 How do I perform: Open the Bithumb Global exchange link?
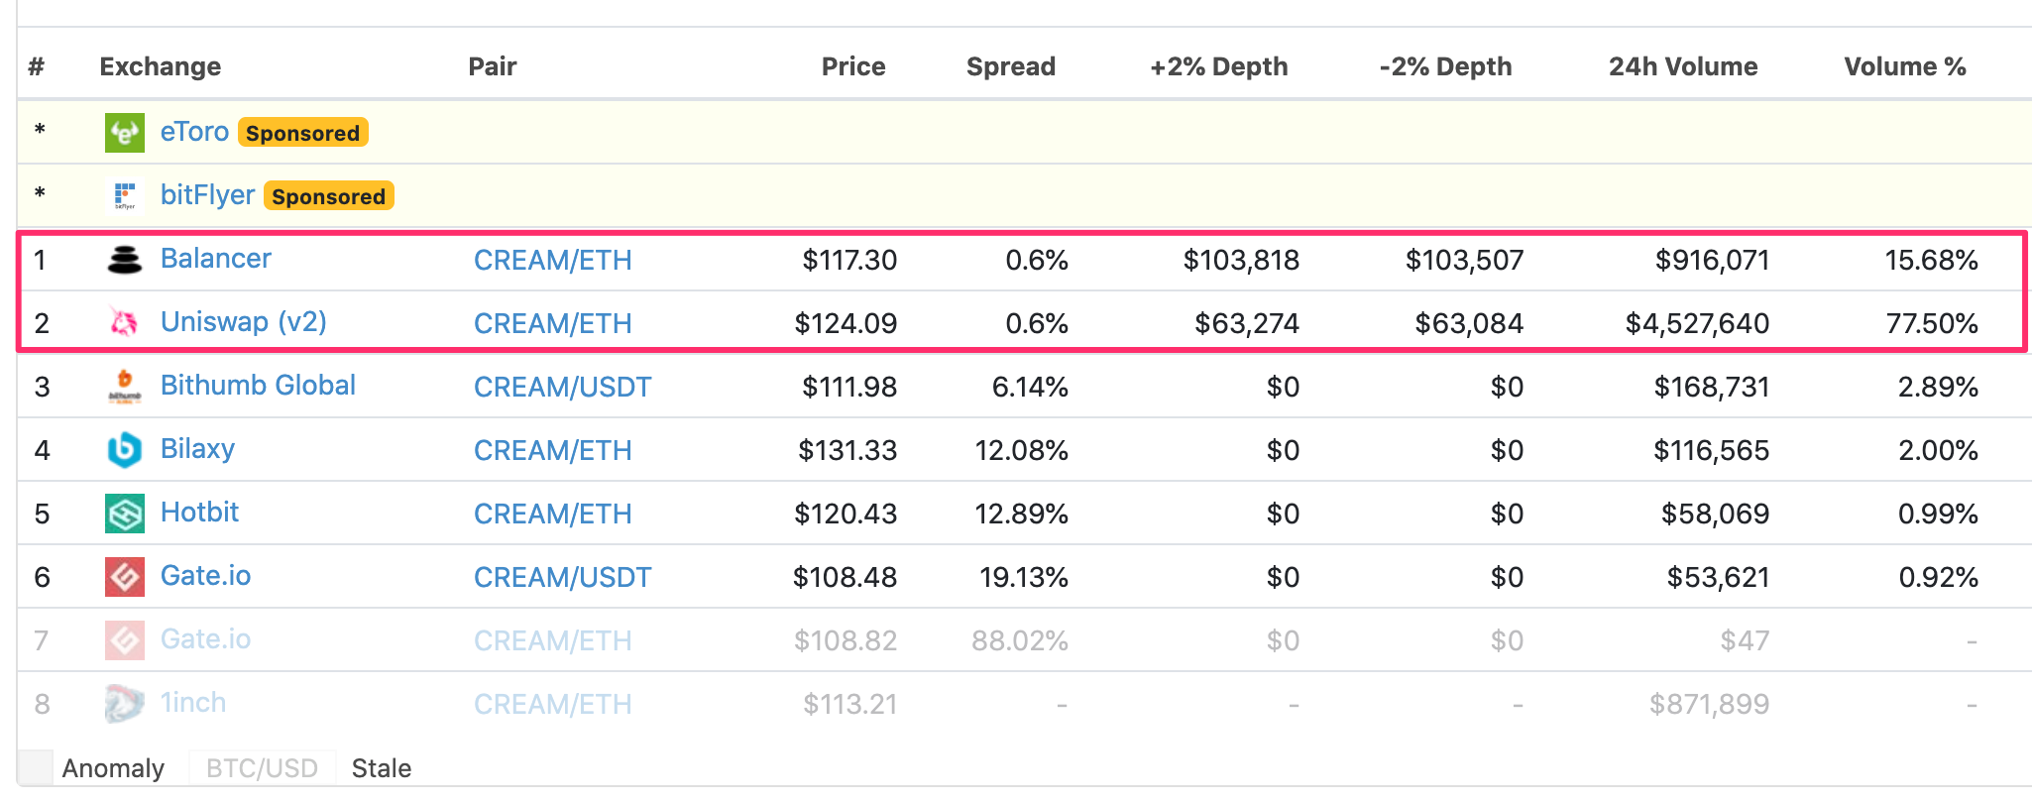258,385
